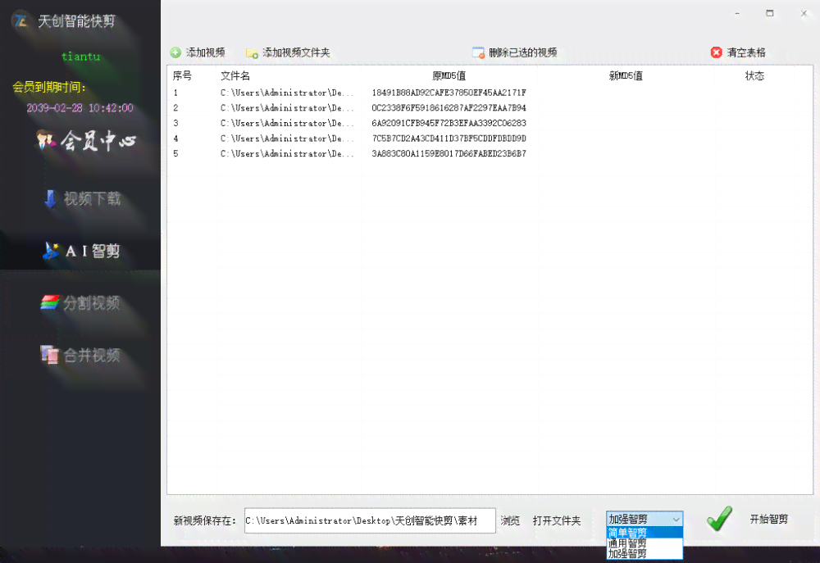This screenshot has height=563, width=820.
Task: Click the blue download arrow icon
Action: [50, 199]
